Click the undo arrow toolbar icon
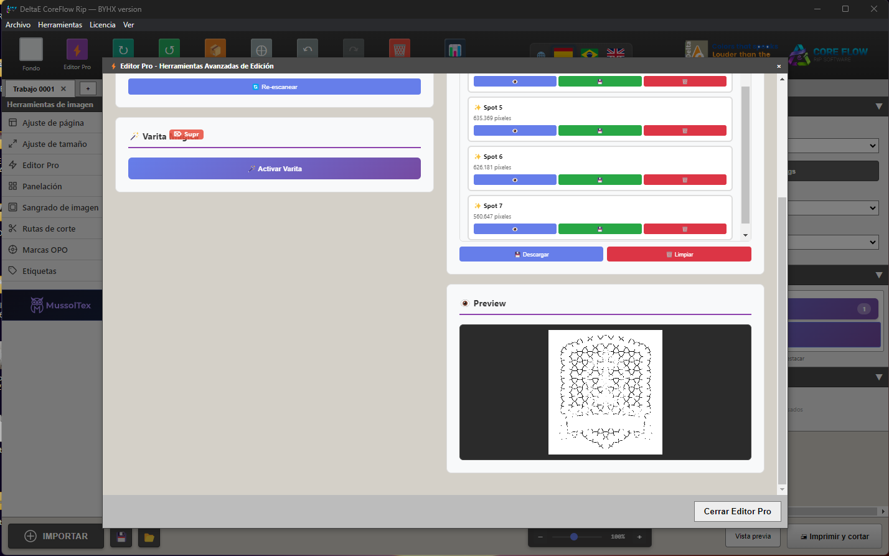 coord(308,49)
